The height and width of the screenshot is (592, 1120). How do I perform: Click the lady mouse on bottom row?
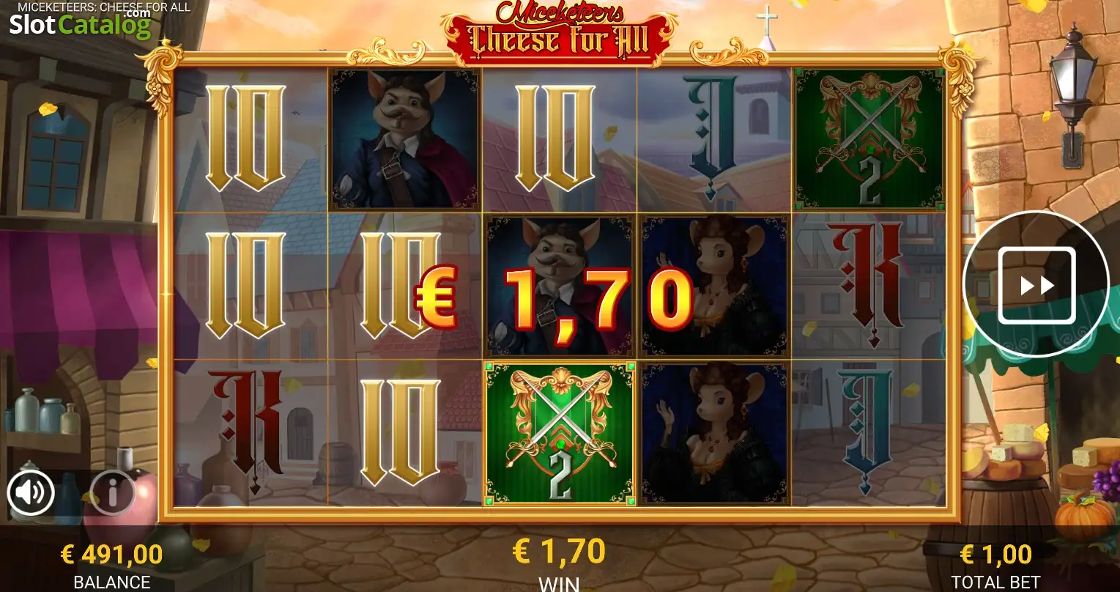(x=713, y=434)
